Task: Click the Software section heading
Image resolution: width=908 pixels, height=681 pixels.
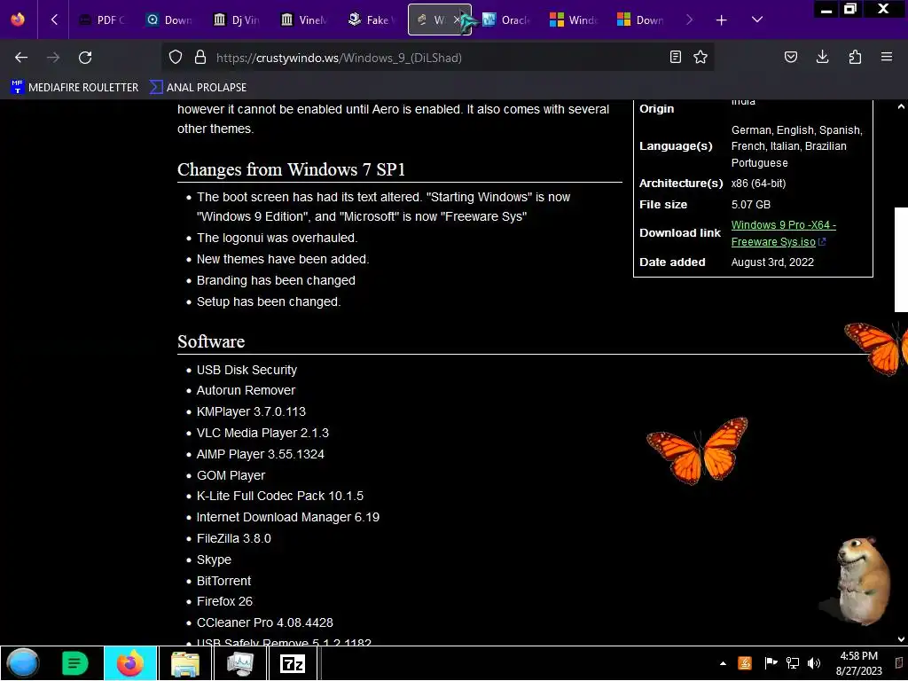Action: [211, 341]
